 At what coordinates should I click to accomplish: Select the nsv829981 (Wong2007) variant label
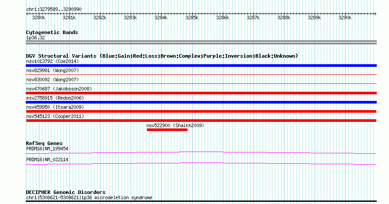(52, 70)
